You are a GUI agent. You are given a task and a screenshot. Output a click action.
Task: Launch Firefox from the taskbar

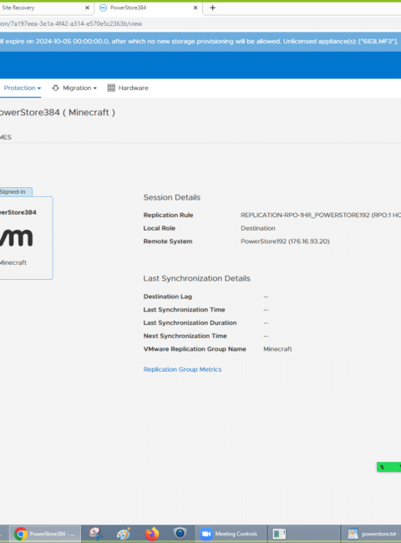click(152, 534)
